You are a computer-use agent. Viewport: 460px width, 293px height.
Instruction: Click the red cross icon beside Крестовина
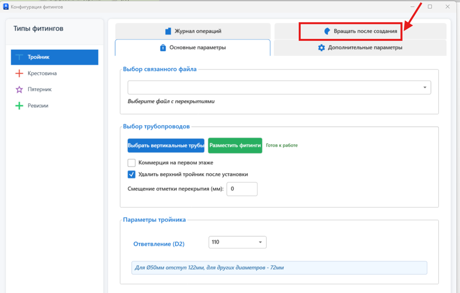point(19,73)
